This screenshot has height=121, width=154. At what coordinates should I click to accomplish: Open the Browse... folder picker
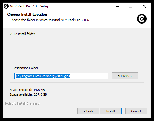(x=125, y=76)
